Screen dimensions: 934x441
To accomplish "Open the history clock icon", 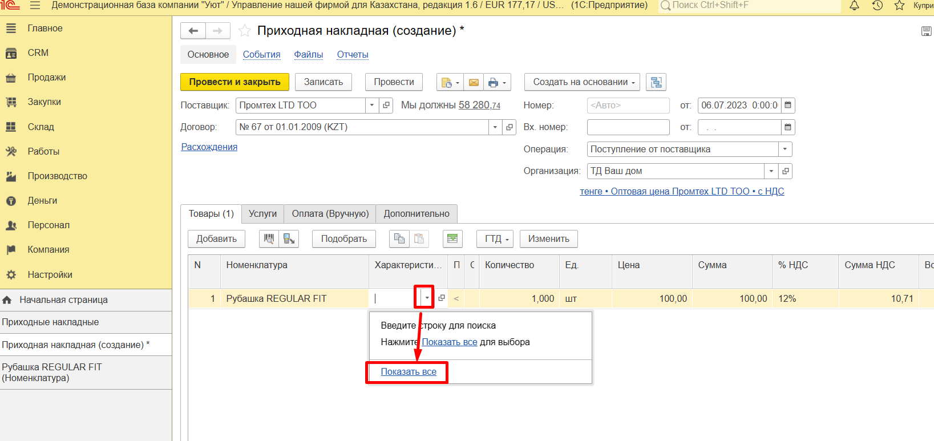I will pyautogui.click(x=877, y=6).
